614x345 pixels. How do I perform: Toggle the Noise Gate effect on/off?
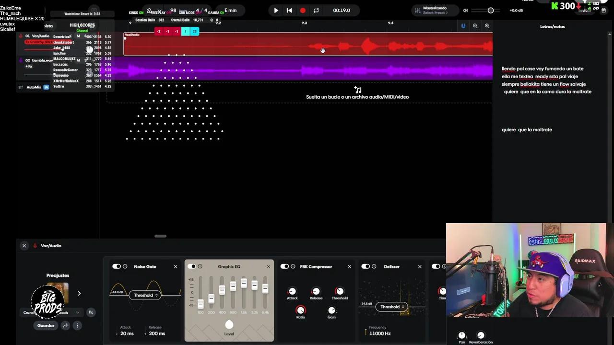point(117,266)
